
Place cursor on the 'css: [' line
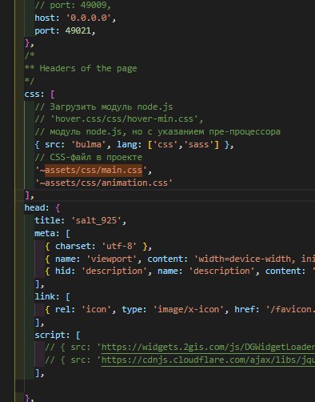(39, 94)
